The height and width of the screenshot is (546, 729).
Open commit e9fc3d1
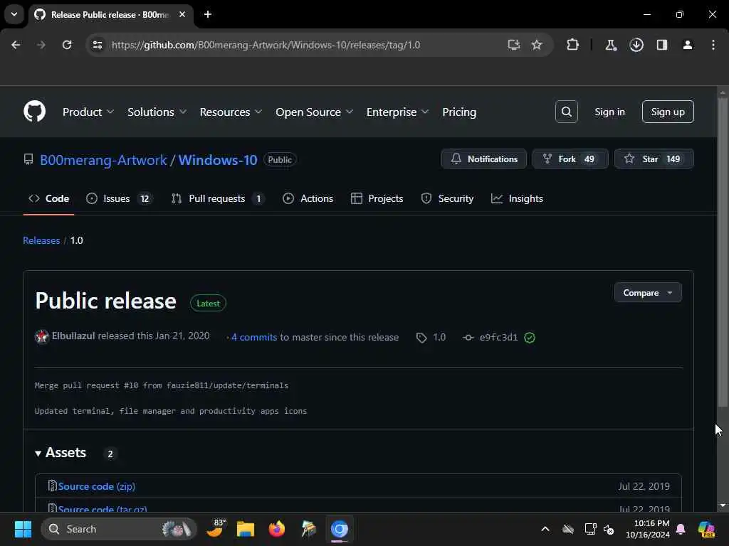tap(498, 338)
